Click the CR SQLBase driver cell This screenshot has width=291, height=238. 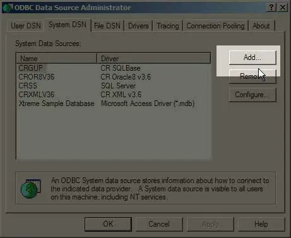(121, 68)
